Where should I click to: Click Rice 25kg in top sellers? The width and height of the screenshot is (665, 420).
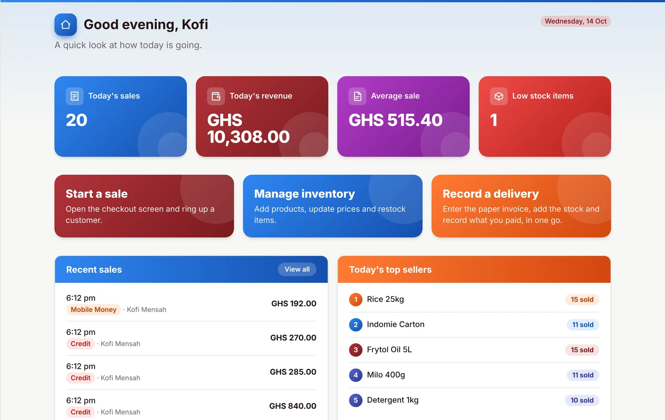[x=385, y=299]
